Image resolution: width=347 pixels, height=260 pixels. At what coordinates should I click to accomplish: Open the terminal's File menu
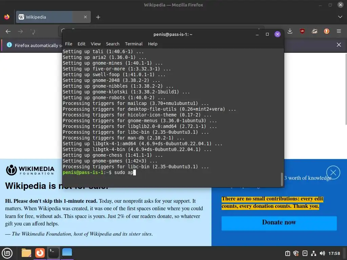coord(68,44)
